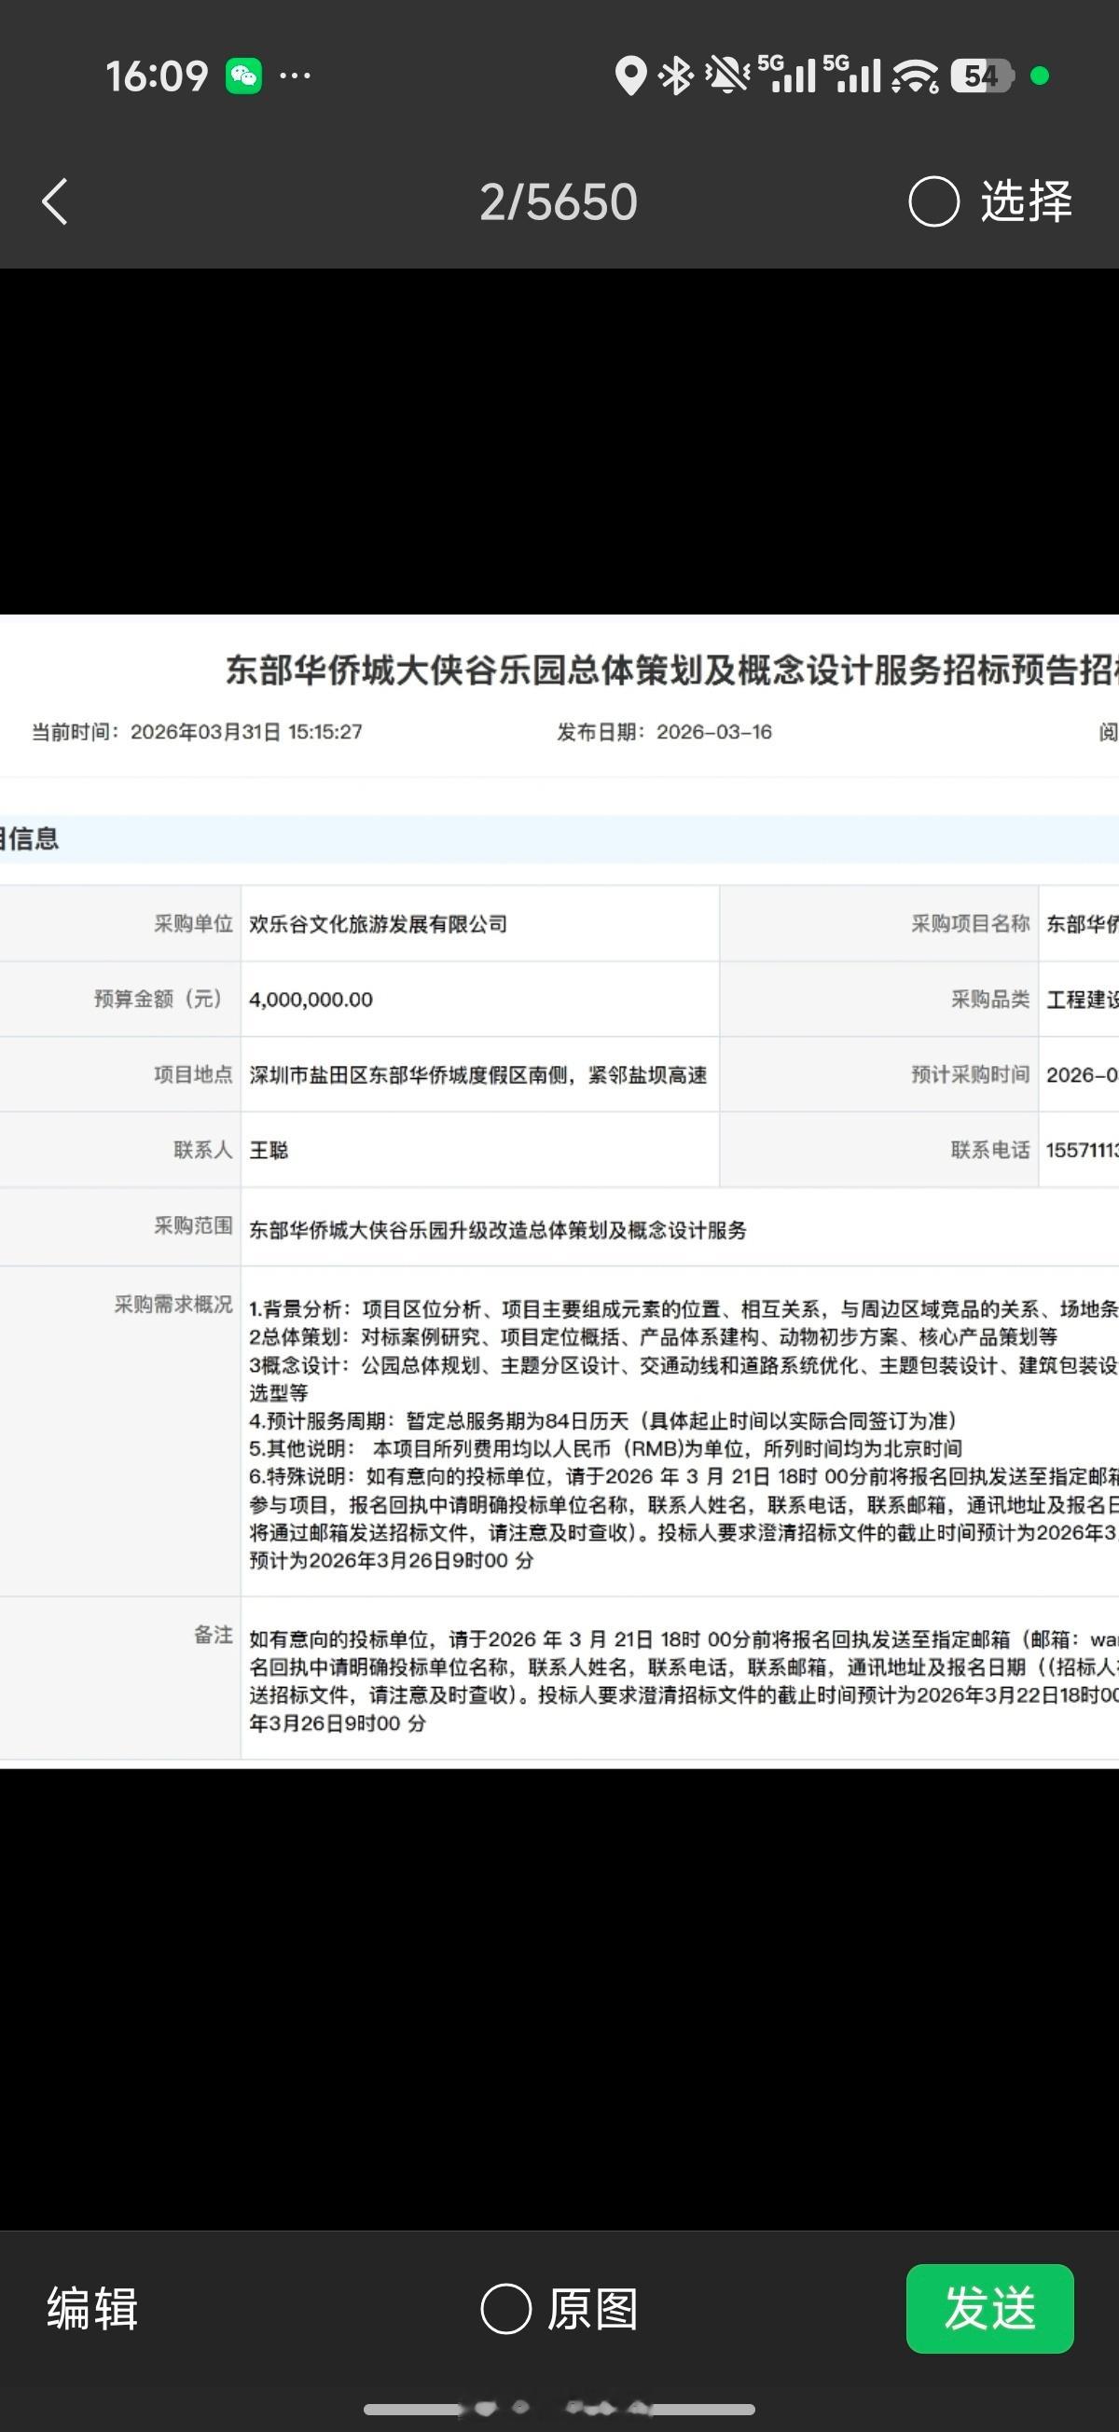Tap the muted bell icon in status bar

click(x=727, y=76)
